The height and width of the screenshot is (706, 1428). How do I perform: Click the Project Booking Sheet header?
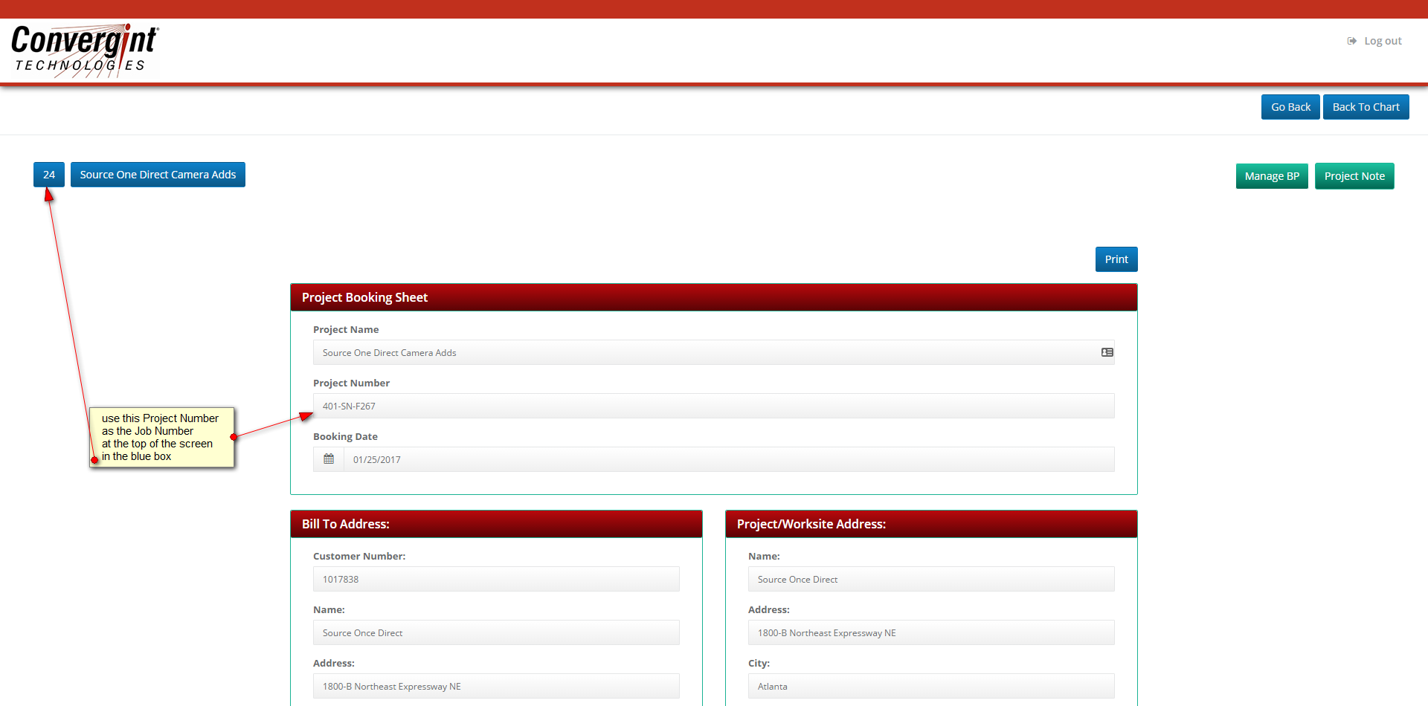[x=714, y=297]
